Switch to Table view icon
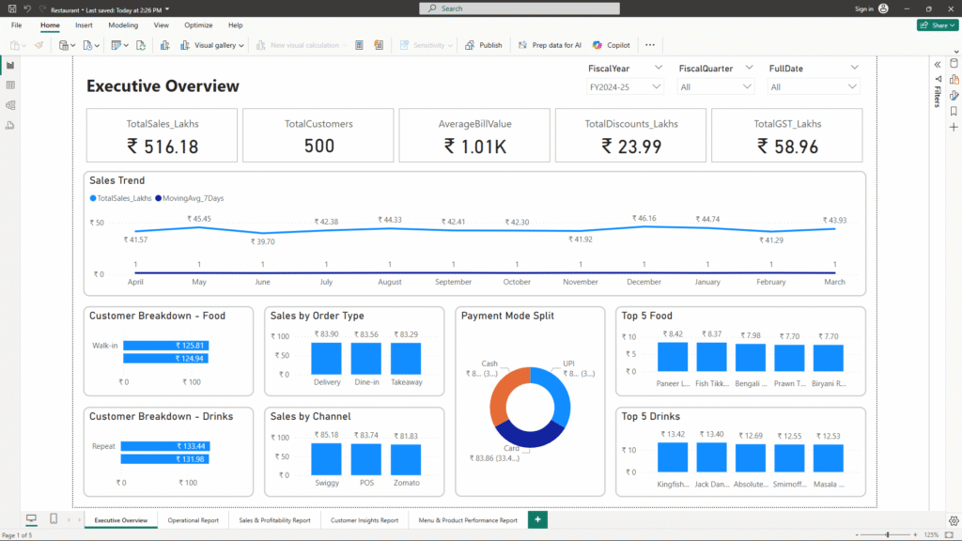This screenshot has height=541, width=962. pos(10,85)
